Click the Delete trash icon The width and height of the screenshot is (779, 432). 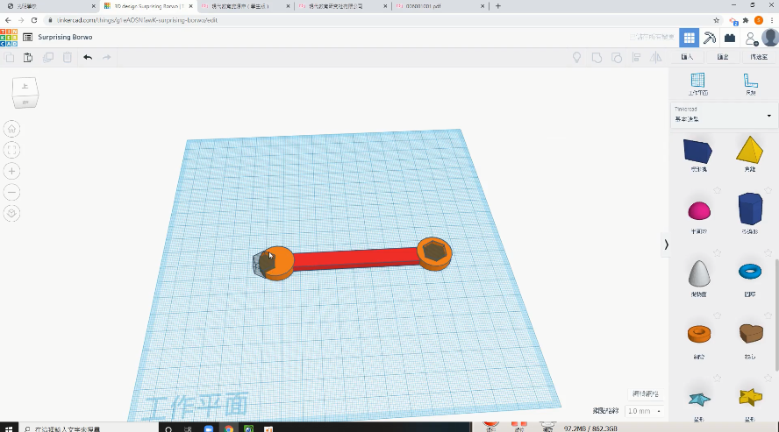pos(67,58)
